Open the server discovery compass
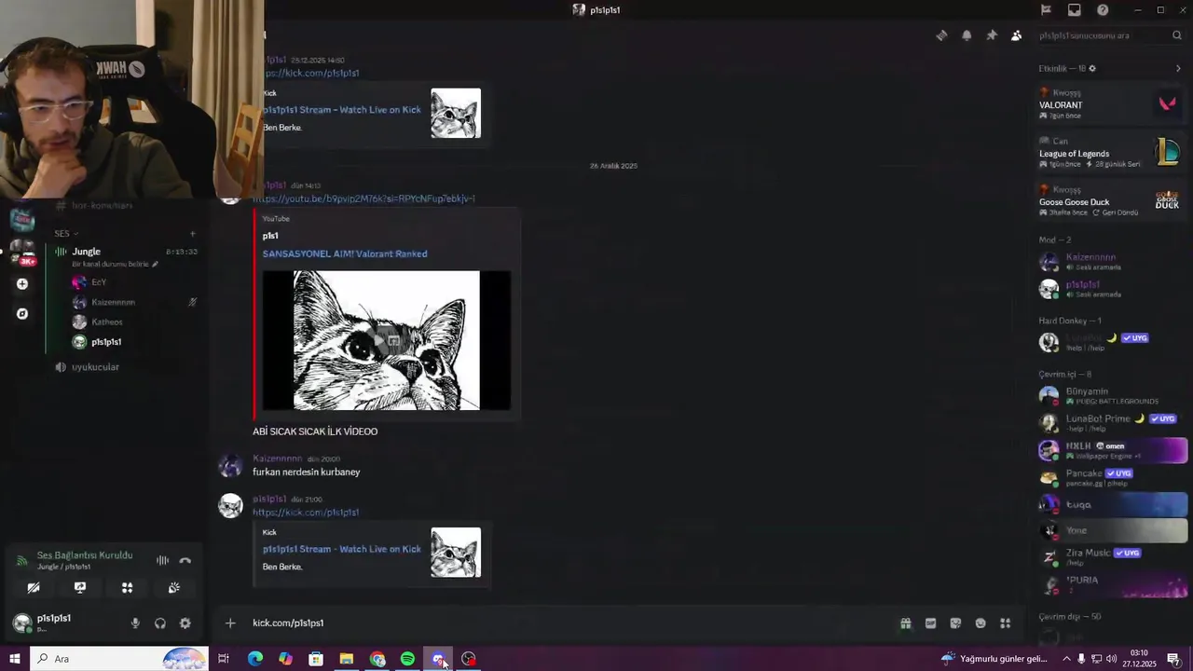The width and height of the screenshot is (1193, 671). [x=22, y=314]
